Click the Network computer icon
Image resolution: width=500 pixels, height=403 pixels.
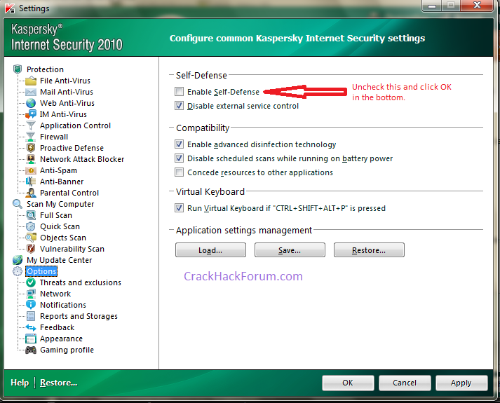(31, 294)
